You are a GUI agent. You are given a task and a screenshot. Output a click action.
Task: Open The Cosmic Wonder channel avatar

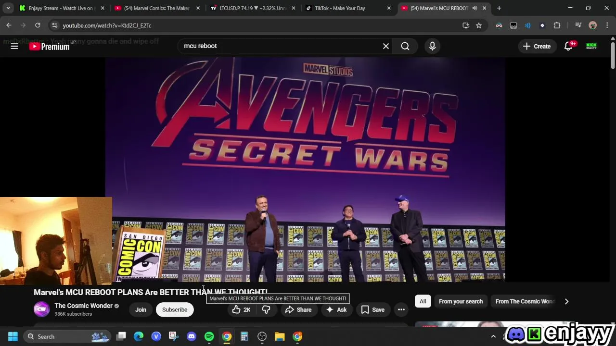pyautogui.click(x=41, y=309)
